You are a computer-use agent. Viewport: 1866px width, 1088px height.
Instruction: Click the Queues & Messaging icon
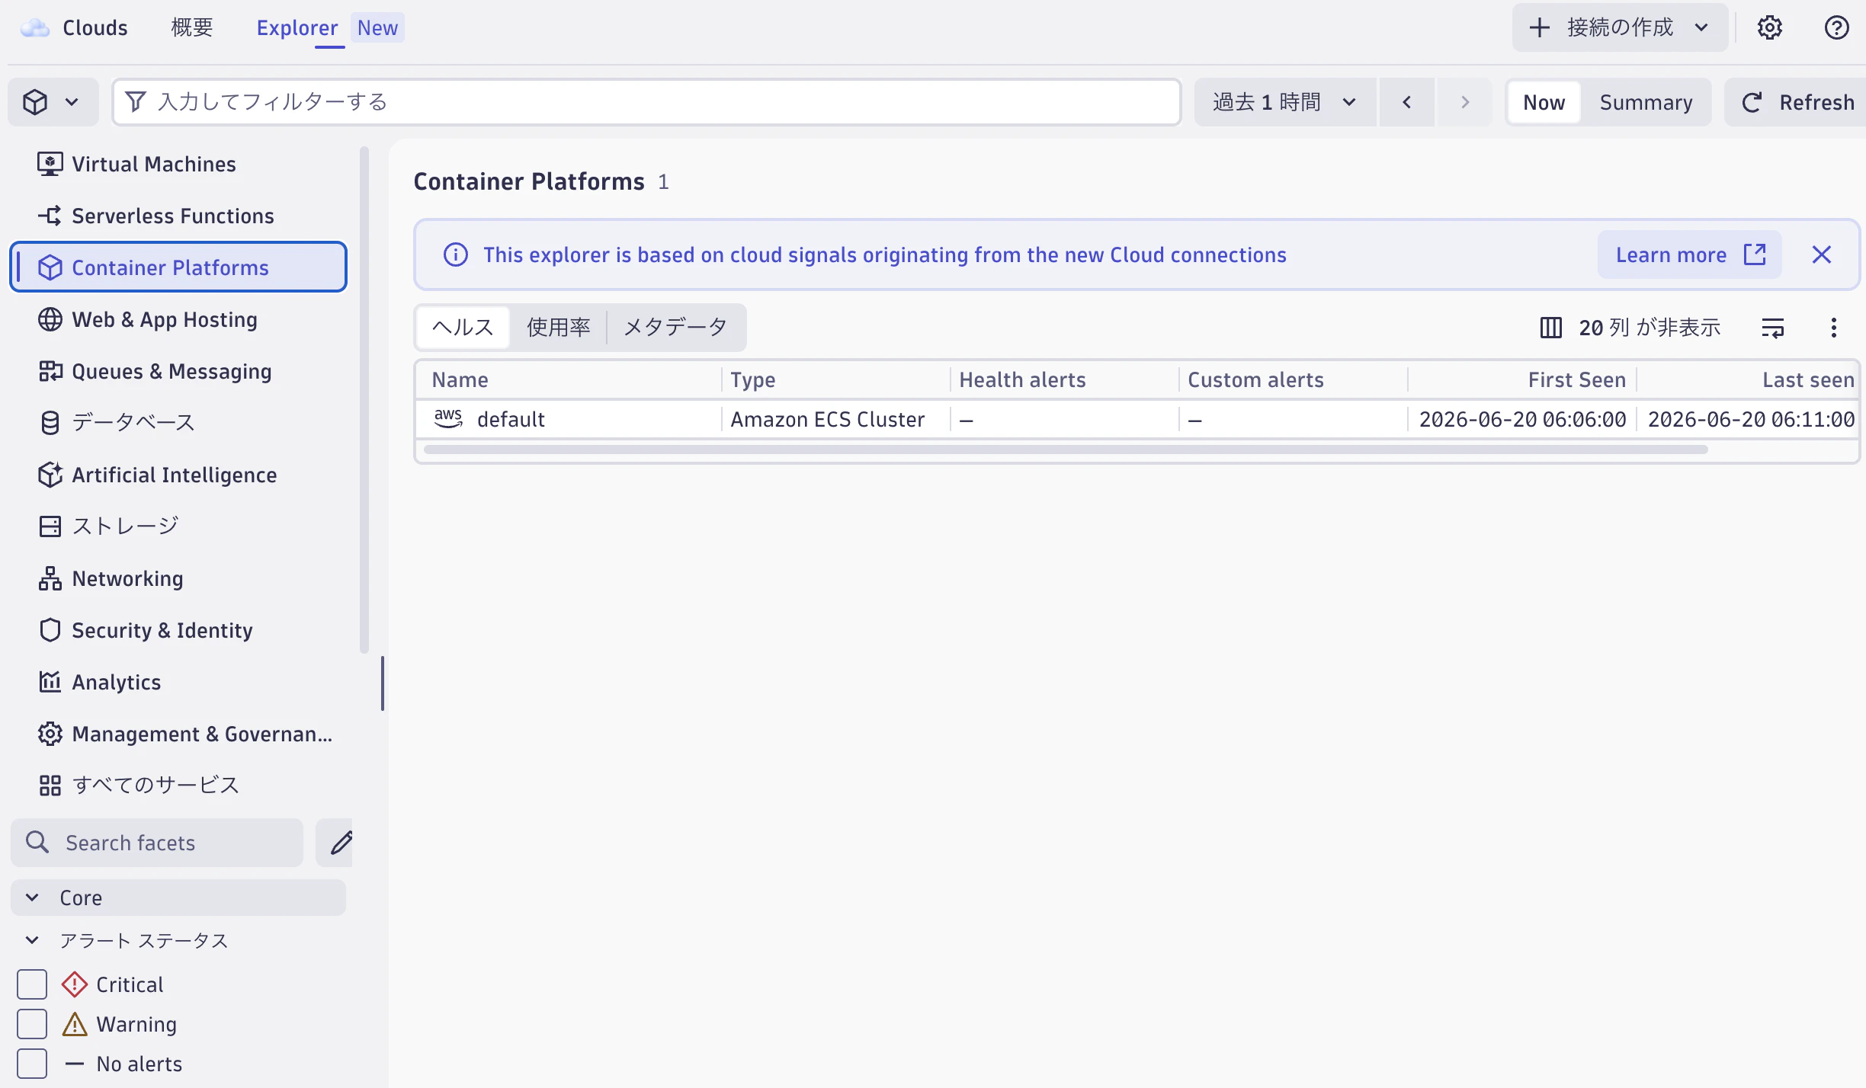50,371
